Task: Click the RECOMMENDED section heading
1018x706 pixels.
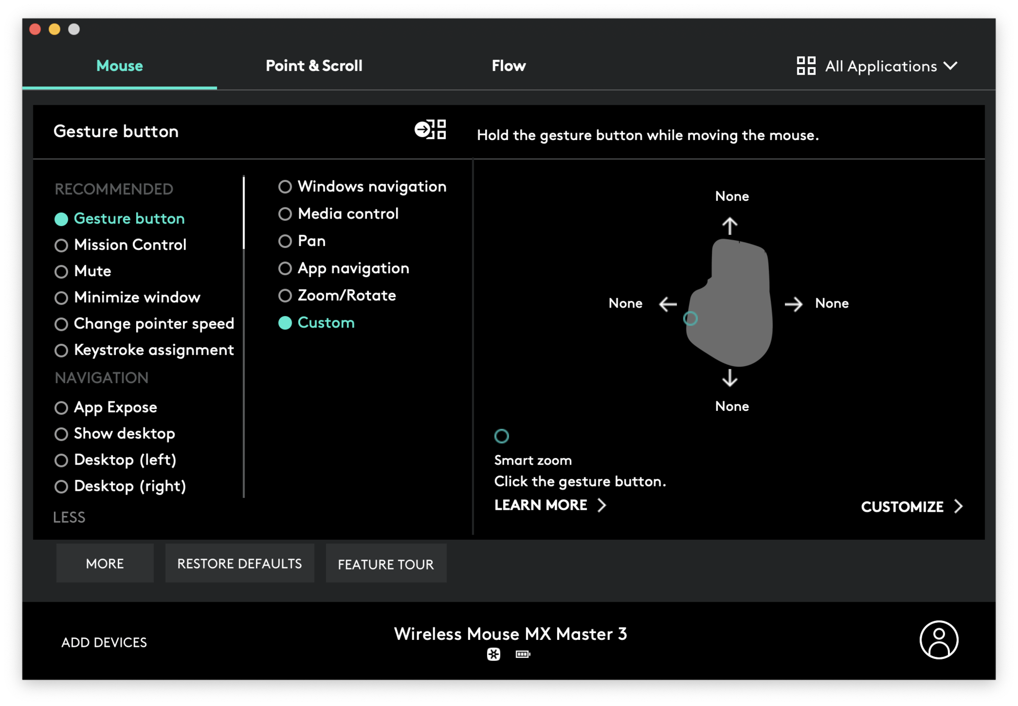Action: (x=114, y=189)
